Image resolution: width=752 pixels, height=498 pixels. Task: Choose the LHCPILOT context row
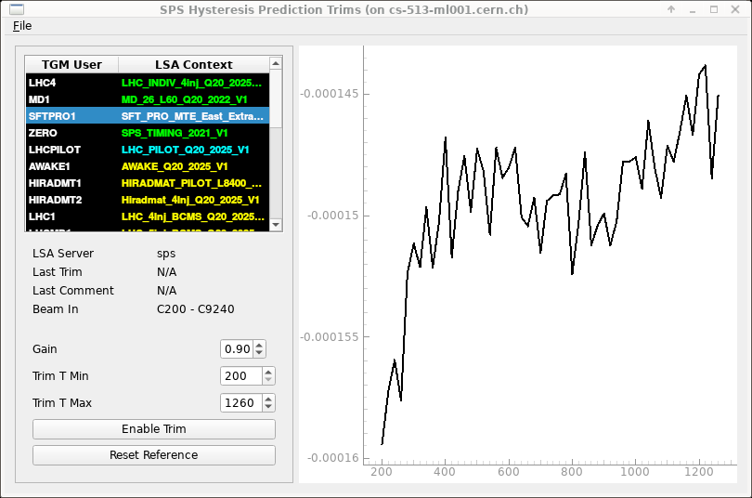click(149, 150)
